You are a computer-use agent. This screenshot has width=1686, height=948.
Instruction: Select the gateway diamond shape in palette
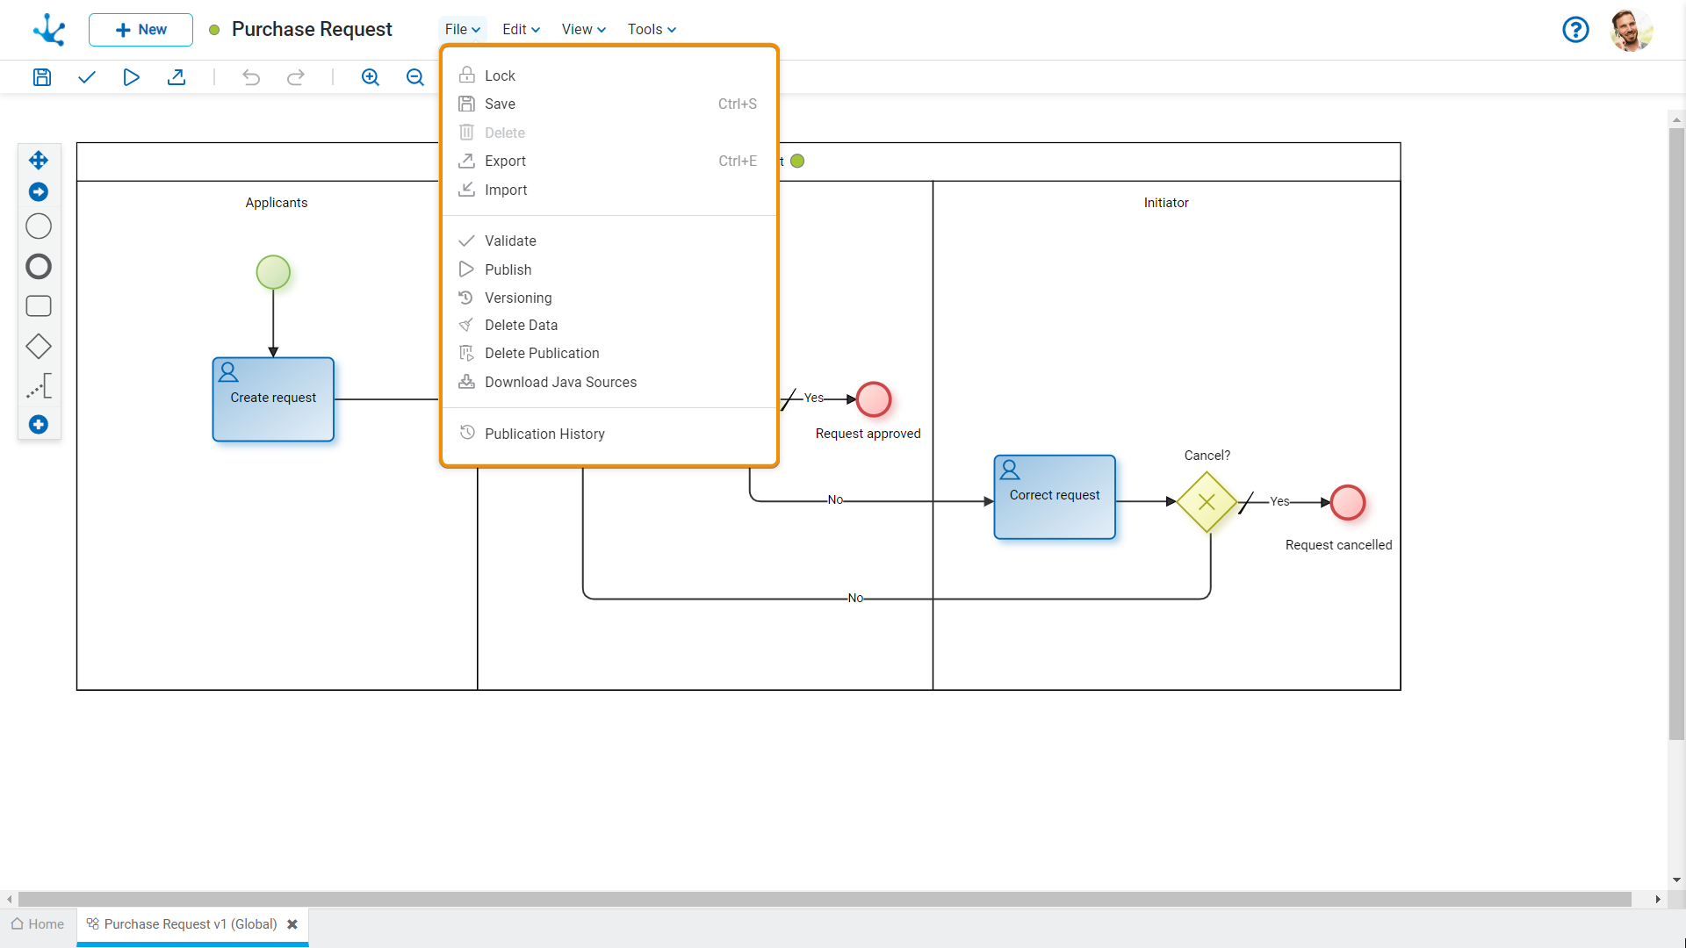[39, 347]
